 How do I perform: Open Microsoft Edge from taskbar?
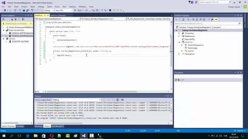click(28, 136)
